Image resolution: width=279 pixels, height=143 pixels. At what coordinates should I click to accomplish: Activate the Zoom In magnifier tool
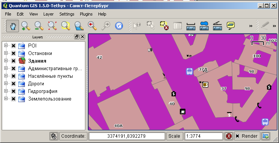click(26, 26)
